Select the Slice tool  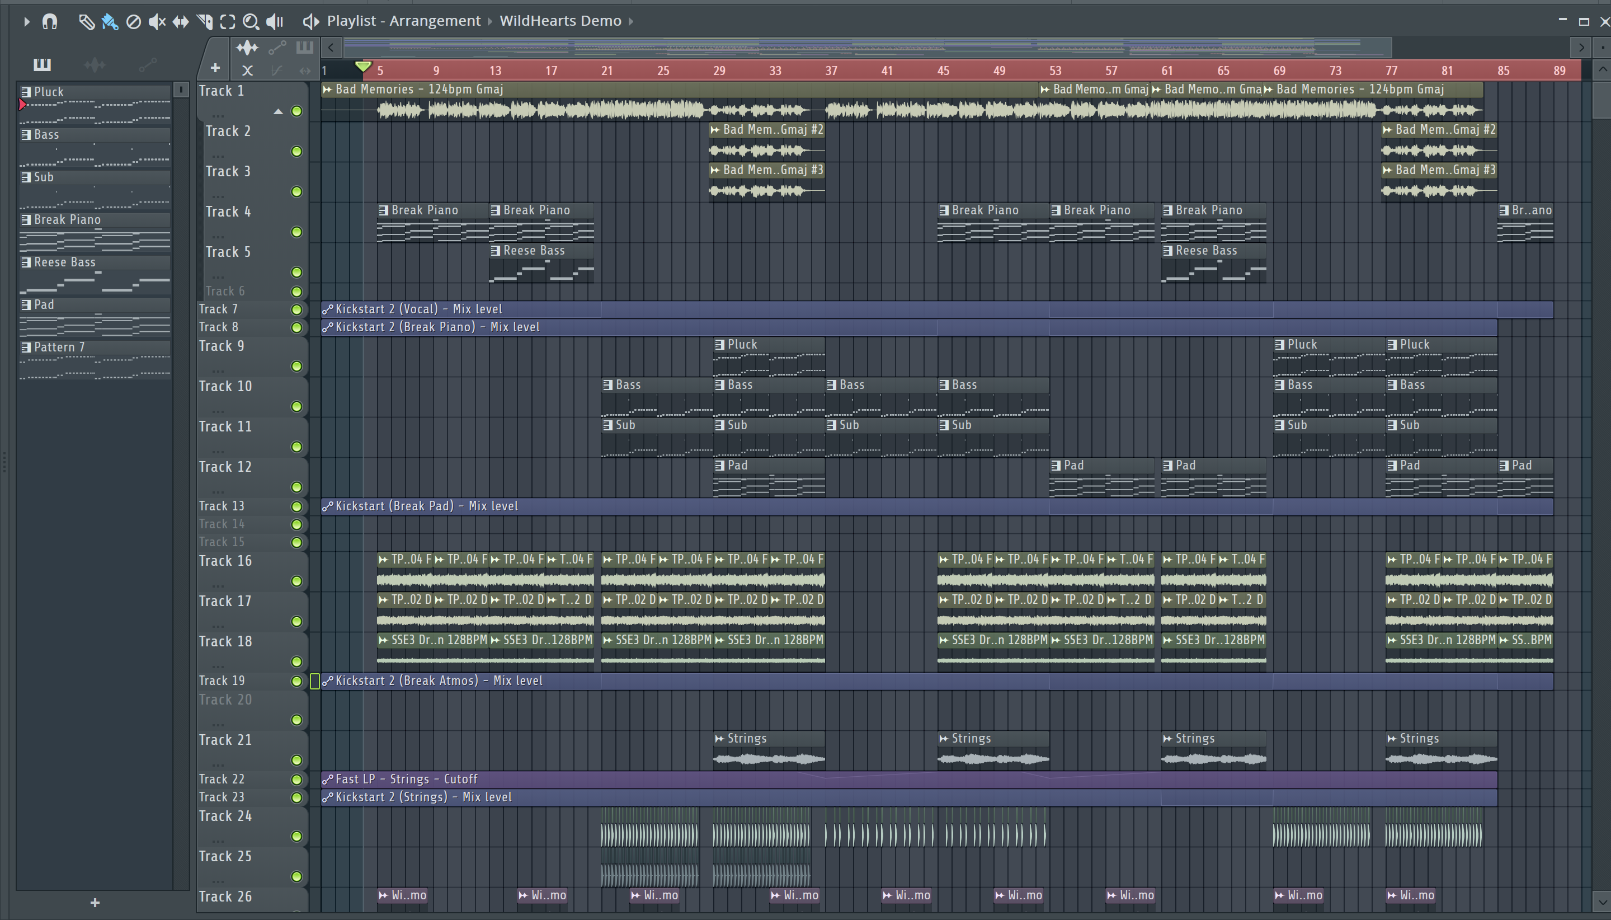pos(204,22)
